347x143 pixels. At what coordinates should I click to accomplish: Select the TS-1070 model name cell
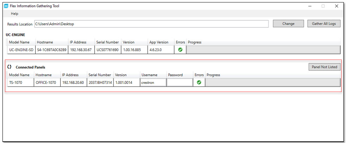(20, 82)
